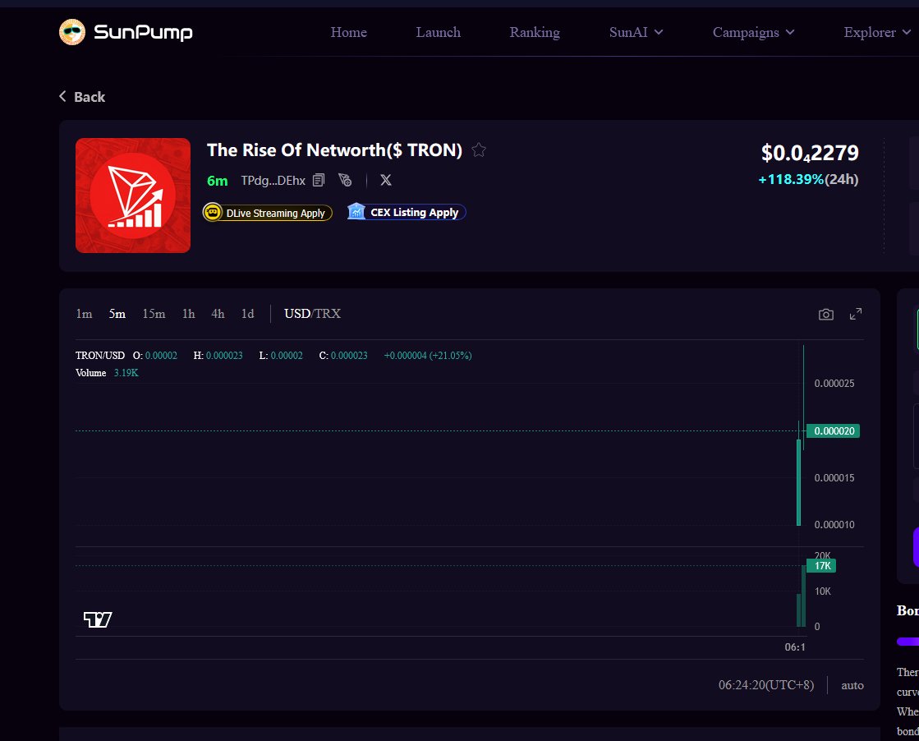Screen dimensions: 919x741
Task: Click the green candlestick on the chart
Action: coord(799,482)
